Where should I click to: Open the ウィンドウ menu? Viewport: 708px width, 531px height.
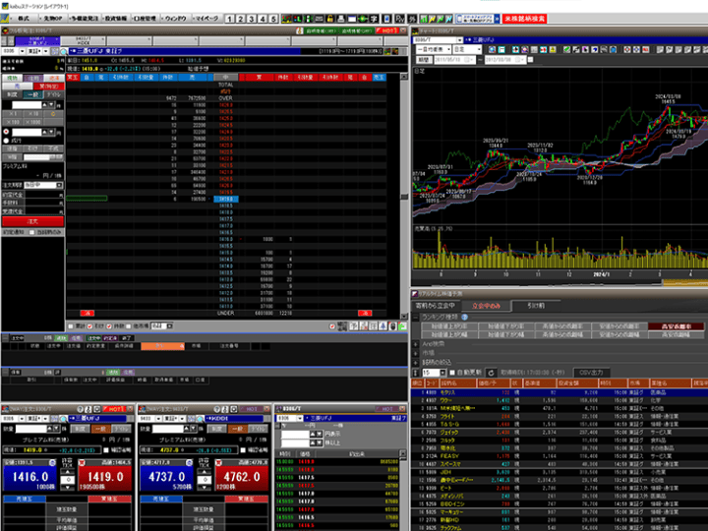[175, 19]
